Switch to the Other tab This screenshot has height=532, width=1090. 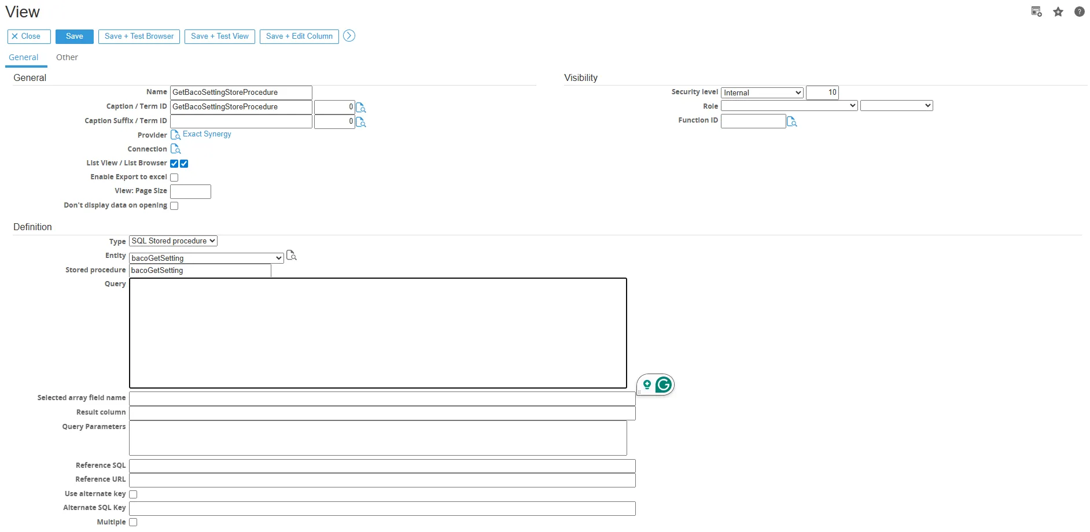click(67, 57)
